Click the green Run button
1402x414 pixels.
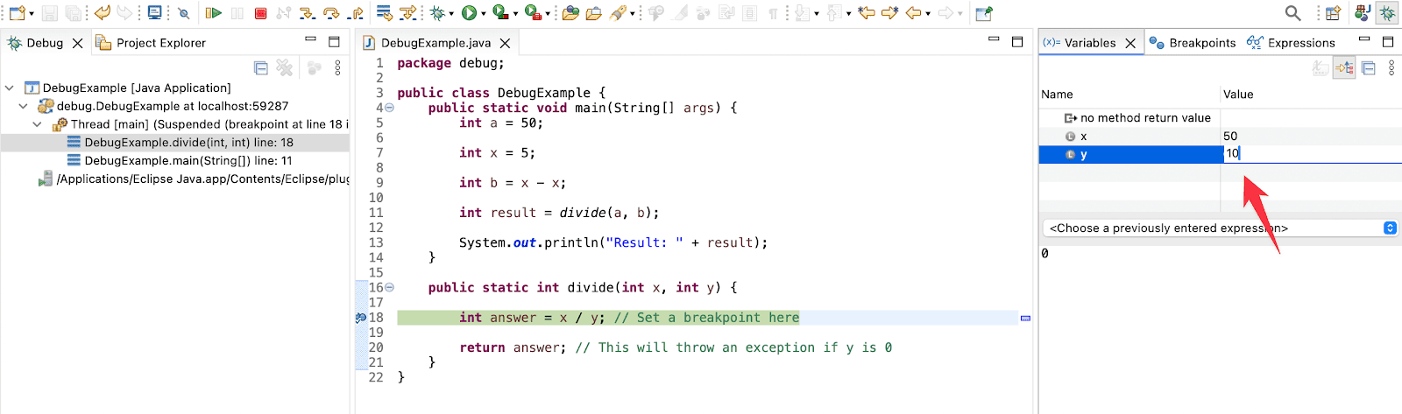tap(469, 13)
